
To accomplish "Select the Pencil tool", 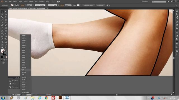I will coord(6,23).
